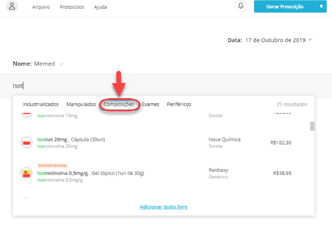Click the results list scrollbar thumb
Viewport: 332px width, 227px height.
(312, 126)
